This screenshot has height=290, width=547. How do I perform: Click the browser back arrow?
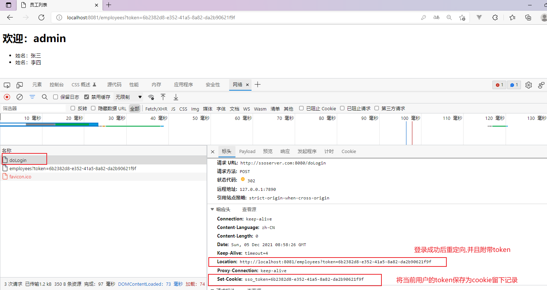pos(10,17)
